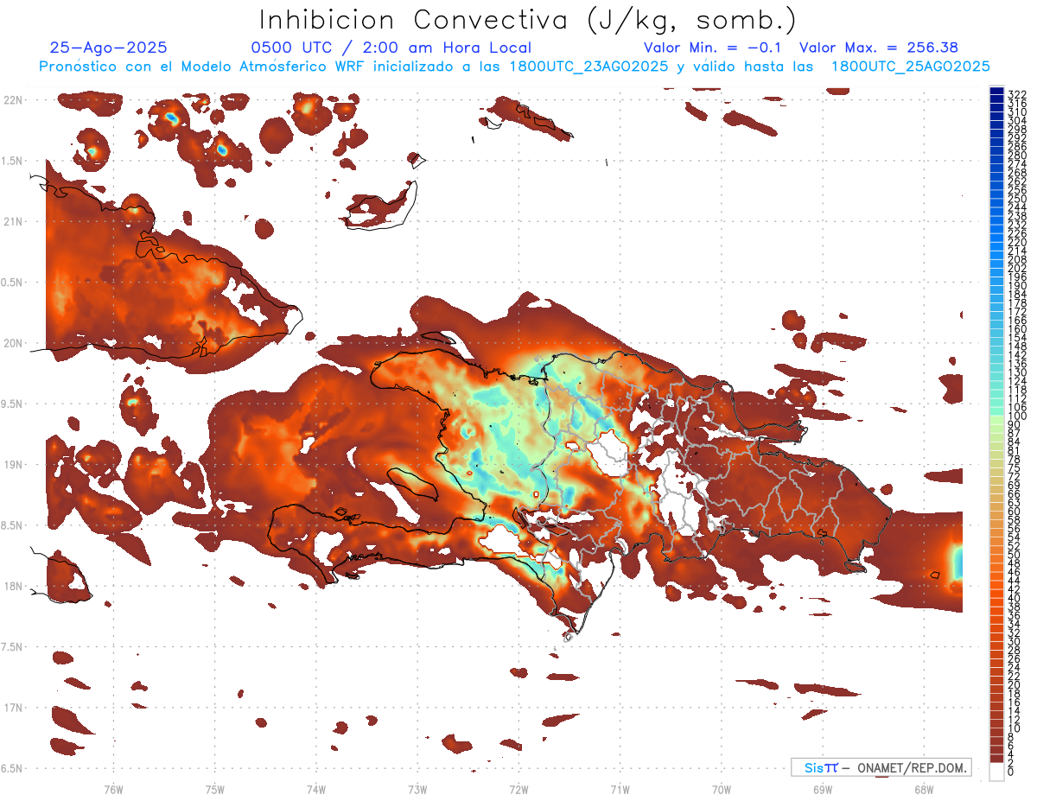Click the '73W' longitude label
Image resolution: width=1037 pixels, height=801 pixels.
coord(417,790)
